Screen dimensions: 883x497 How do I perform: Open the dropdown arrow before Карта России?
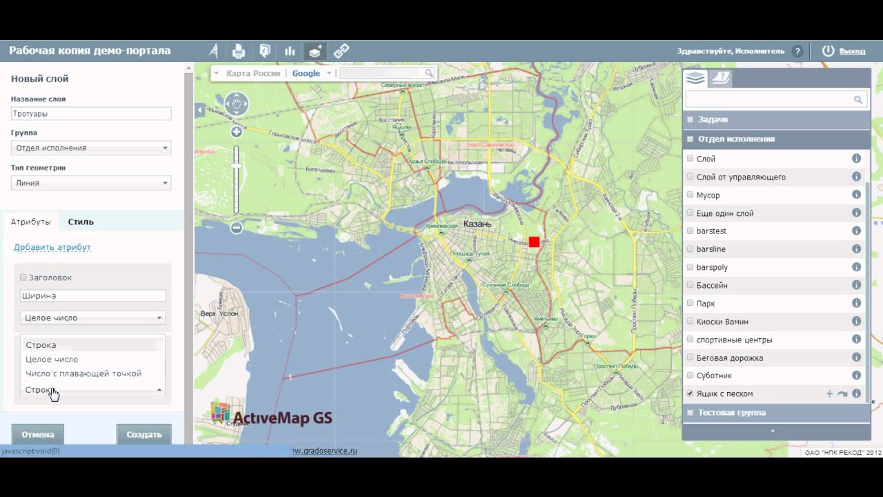(216, 73)
